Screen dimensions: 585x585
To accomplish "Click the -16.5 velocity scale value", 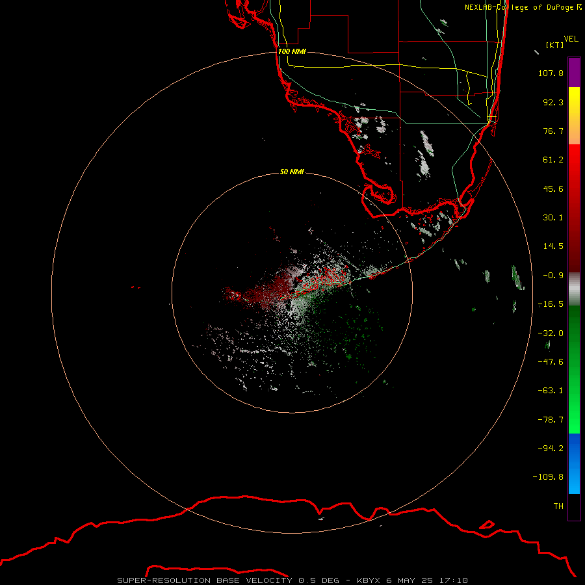I will (551, 304).
